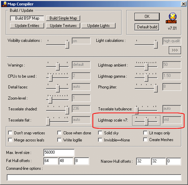Enable Merge across leafs checkbox

pyautogui.click(x=10, y=140)
